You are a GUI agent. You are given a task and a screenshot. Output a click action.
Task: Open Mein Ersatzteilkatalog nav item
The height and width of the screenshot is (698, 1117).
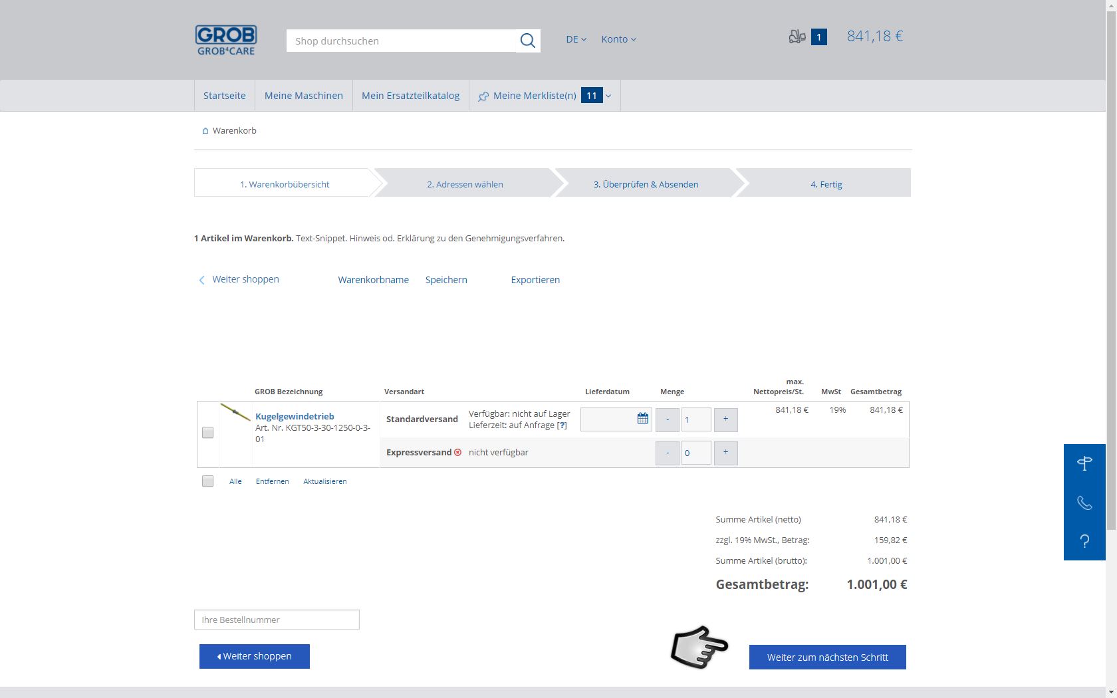(410, 96)
